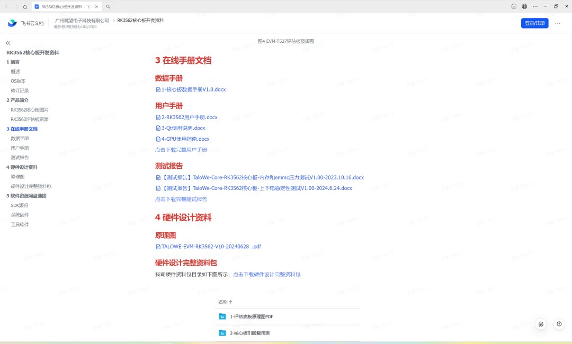Click the 登录/注册 button
Screen dimensions: 572x344
point(535,23)
